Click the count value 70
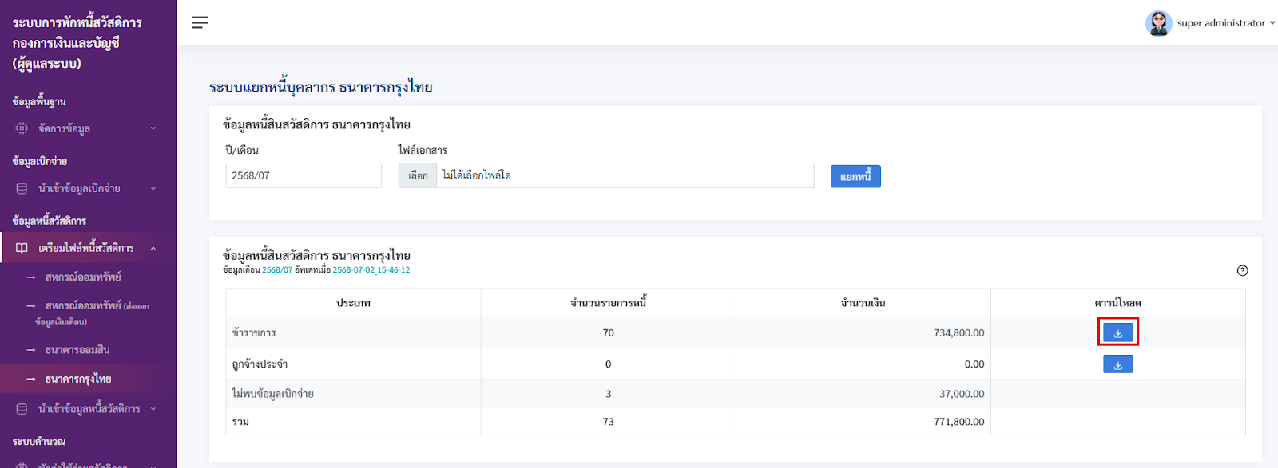The image size is (1278, 468). (609, 332)
